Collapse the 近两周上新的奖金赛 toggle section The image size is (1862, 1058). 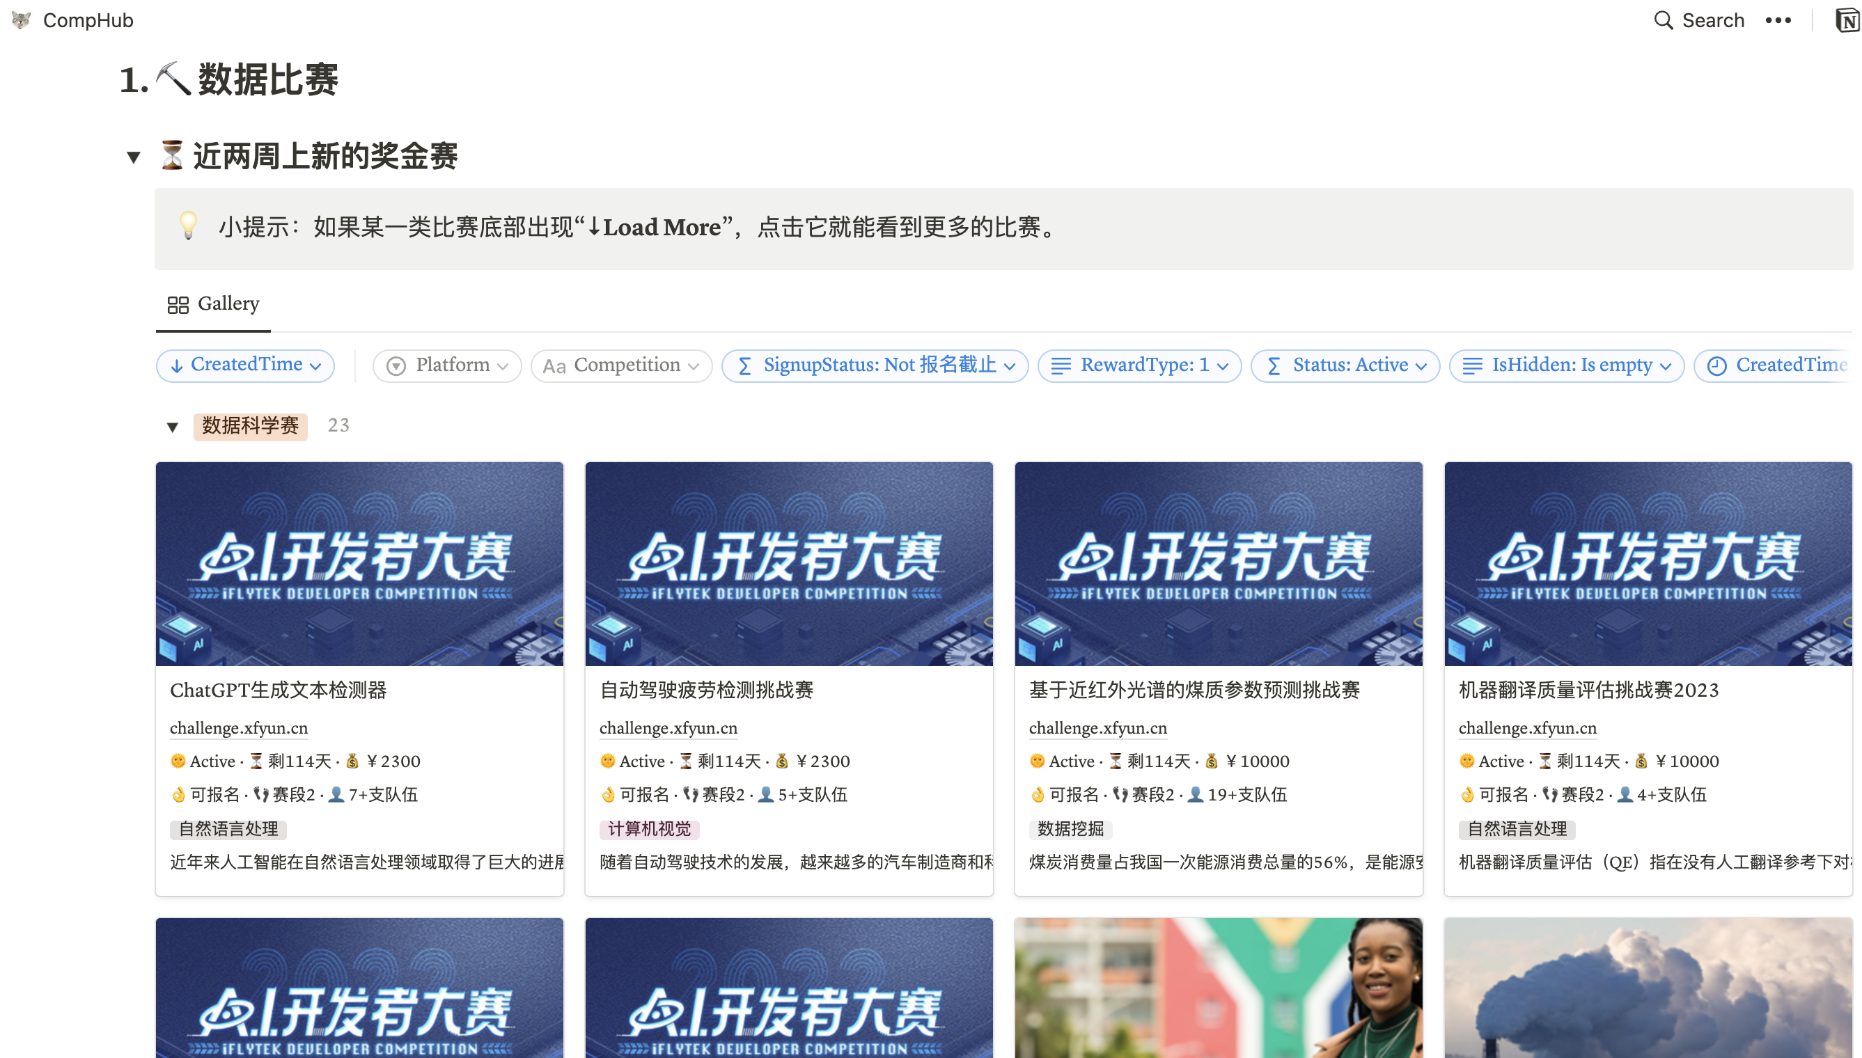pyautogui.click(x=133, y=157)
